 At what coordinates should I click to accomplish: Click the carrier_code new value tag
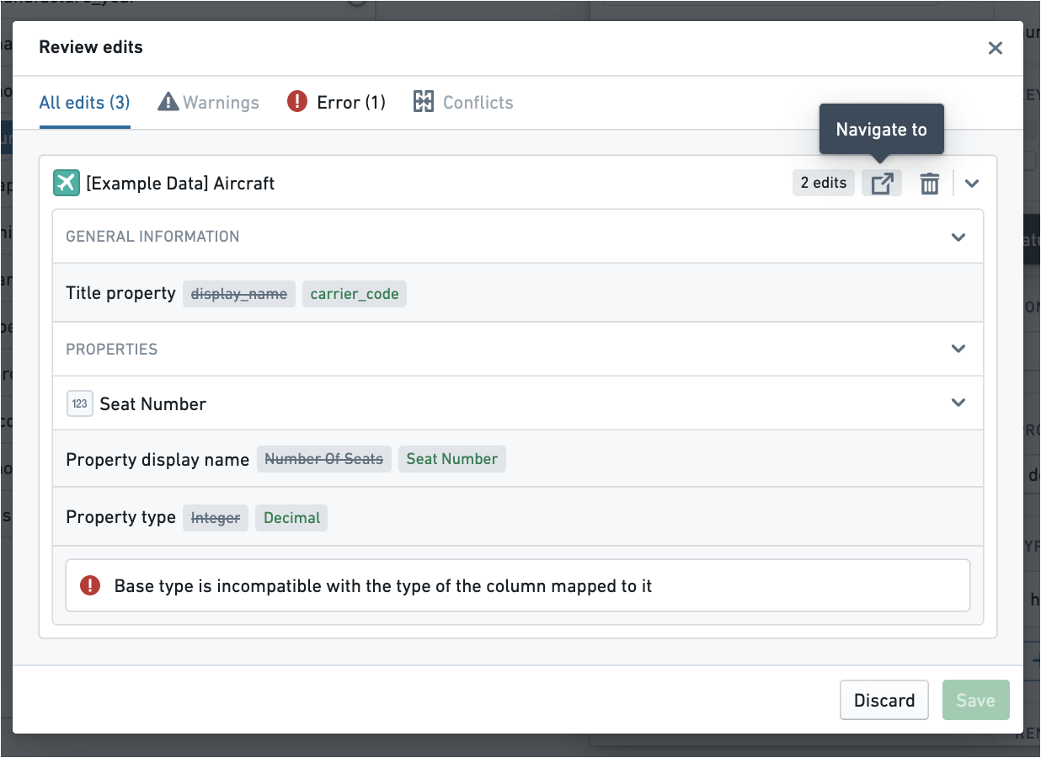tap(355, 293)
